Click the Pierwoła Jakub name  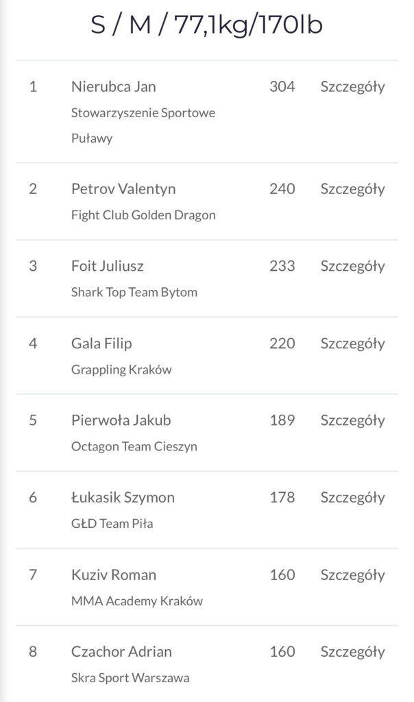click(x=121, y=420)
